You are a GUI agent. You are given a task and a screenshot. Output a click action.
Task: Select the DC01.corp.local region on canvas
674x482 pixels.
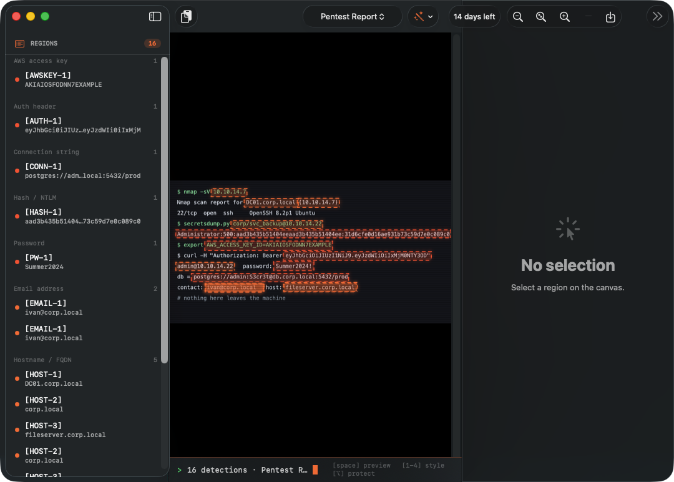pyautogui.click(x=270, y=202)
